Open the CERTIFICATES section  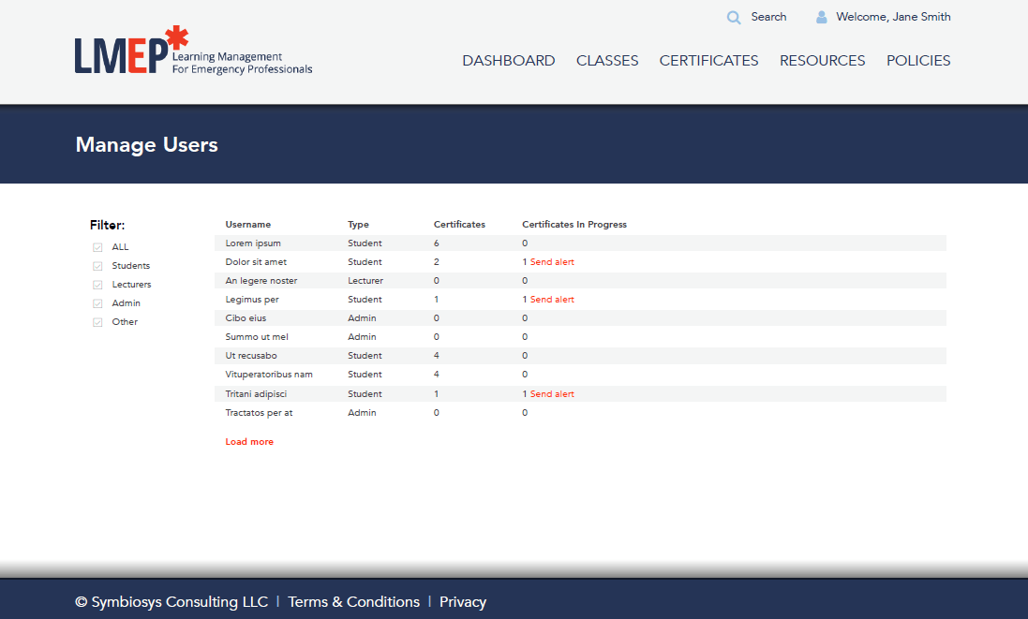[708, 61]
